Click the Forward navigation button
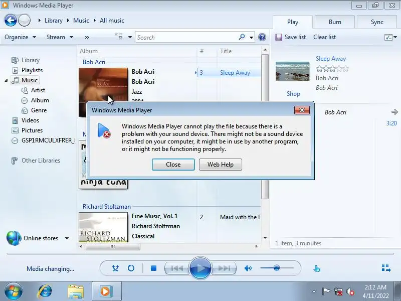 [25, 20]
